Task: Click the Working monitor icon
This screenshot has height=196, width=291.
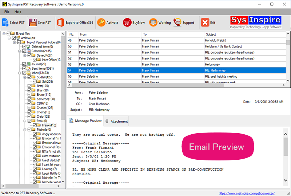Action: coord(153,23)
